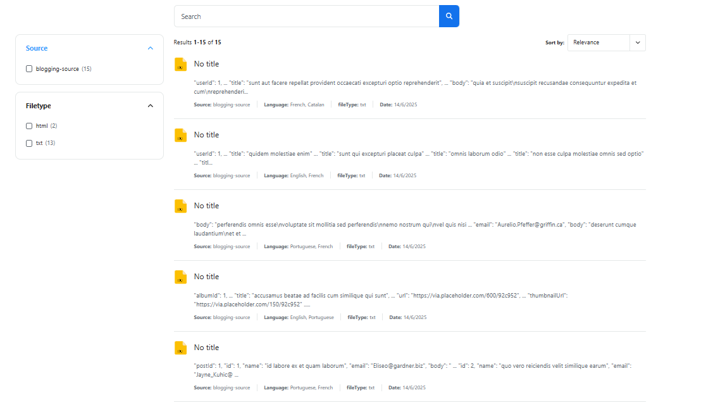Click file icon of French, Catalan result
This screenshot has width=706, height=402.
180,64
